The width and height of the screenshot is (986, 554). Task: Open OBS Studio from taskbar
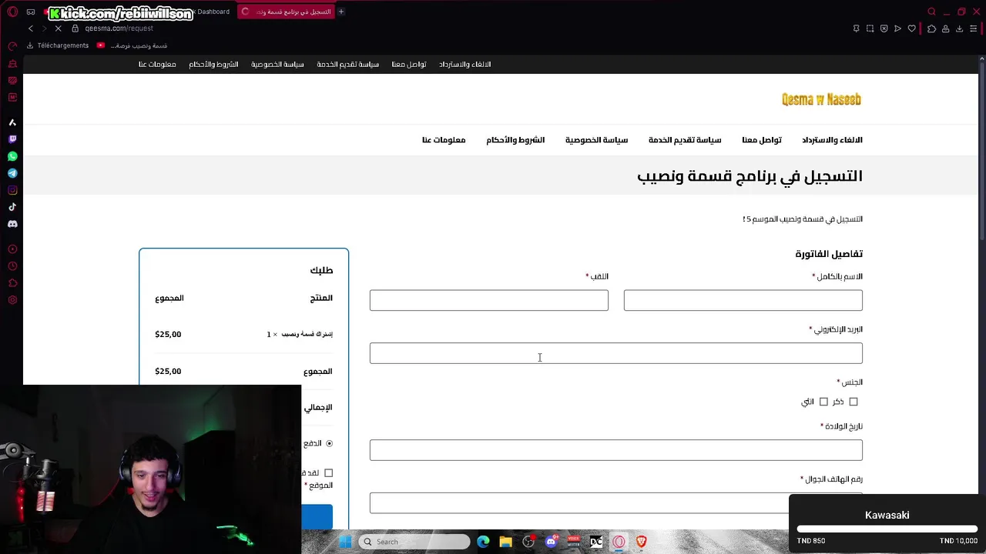coord(528,542)
